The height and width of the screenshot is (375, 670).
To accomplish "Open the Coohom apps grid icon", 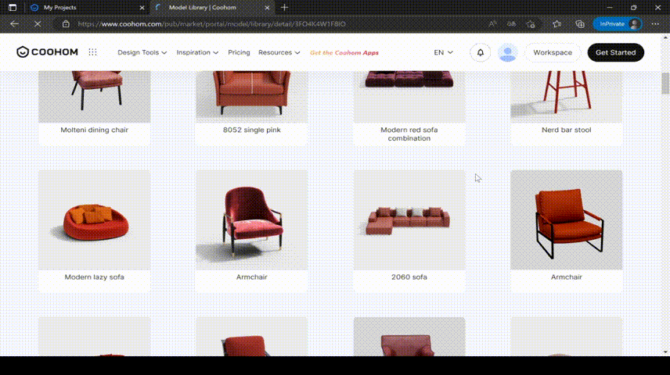I will 92,52.
